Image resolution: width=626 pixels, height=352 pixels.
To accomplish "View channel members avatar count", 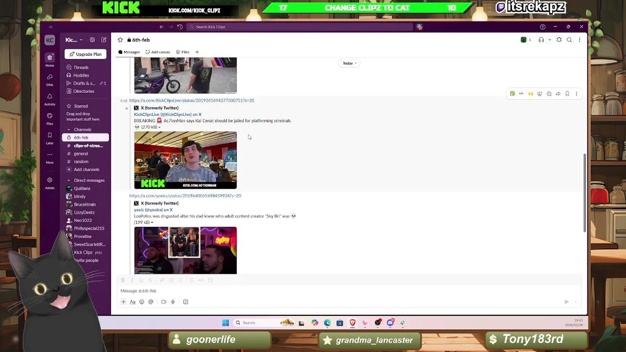I will tap(526, 40).
